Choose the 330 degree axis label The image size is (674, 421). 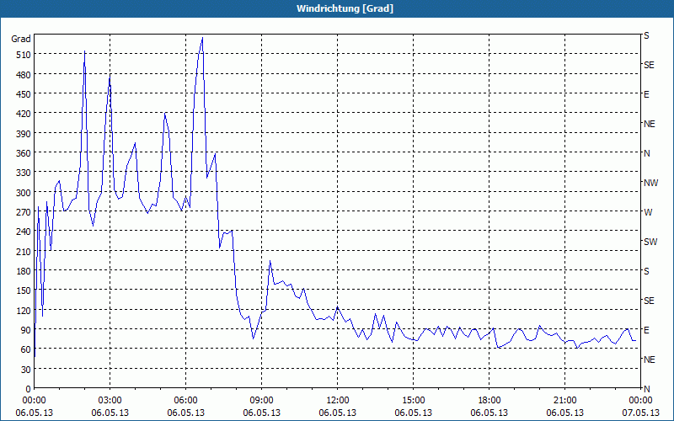(x=24, y=173)
